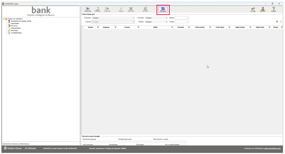Click the Estado column filter icon
Viewport: 285px width, 154px height.
point(98,27)
